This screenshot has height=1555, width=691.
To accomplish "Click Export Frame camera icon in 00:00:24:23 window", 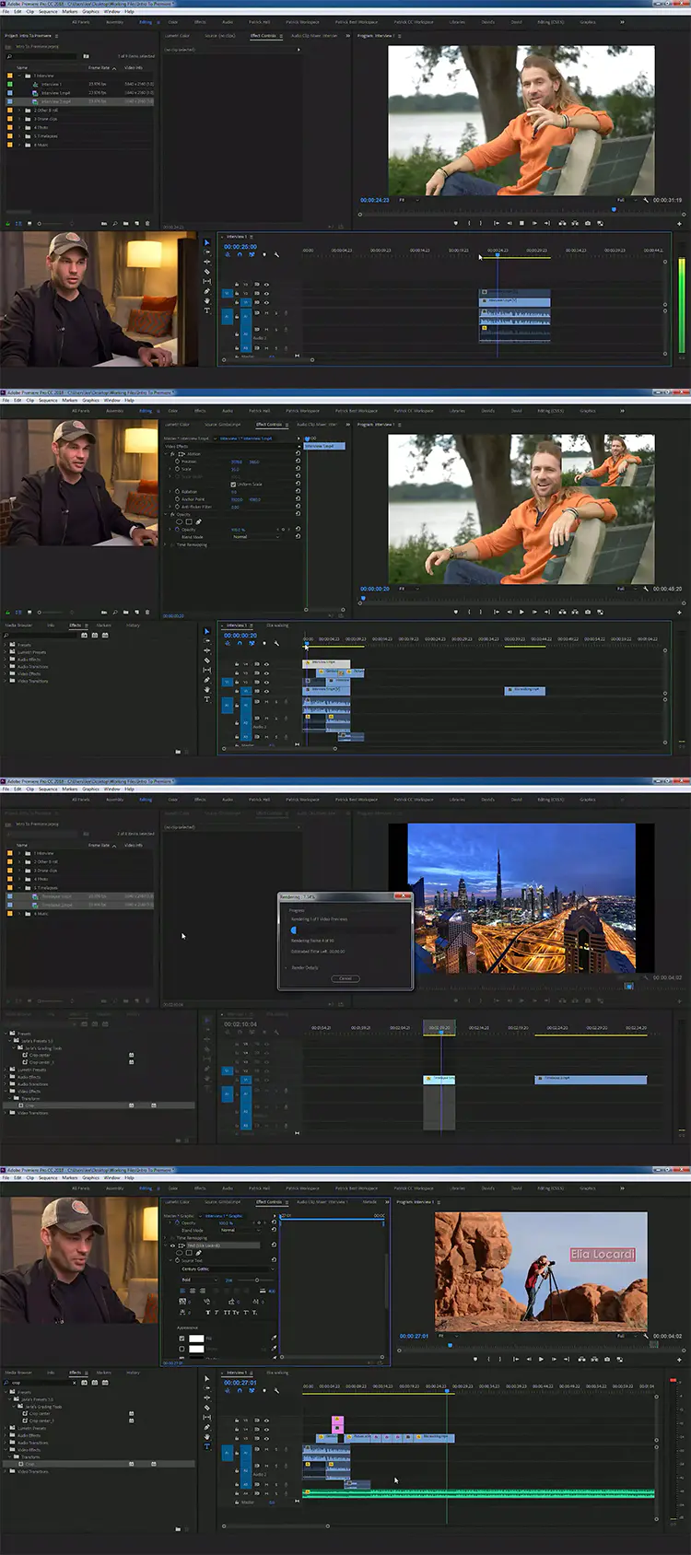I will point(587,223).
